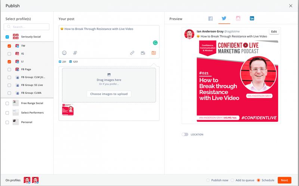The image size is (299, 186).
Task: Click the hashtag suggestion icon
Action: coord(75,53)
